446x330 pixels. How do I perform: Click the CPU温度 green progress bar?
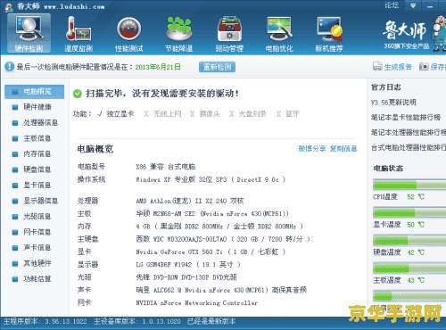[409, 185]
